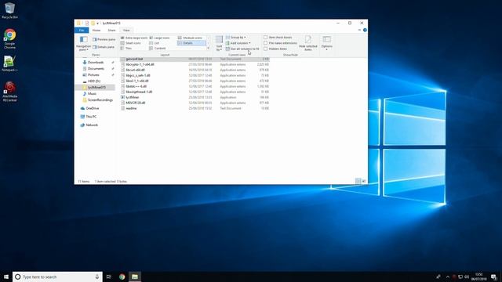The height and width of the screenshot is (282, 502).
Task: Open the Sort by dropdown
Action: point(219,44)
